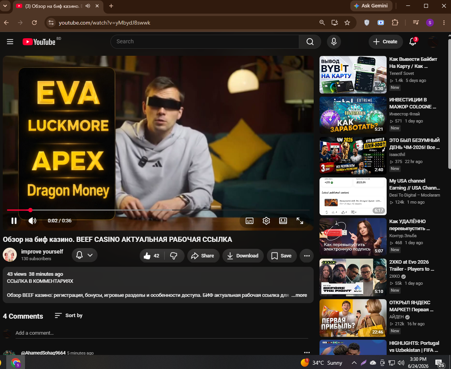Screen dimensions: 451x369
Task: View site information icon in address bar
Action: pos(51,23)
